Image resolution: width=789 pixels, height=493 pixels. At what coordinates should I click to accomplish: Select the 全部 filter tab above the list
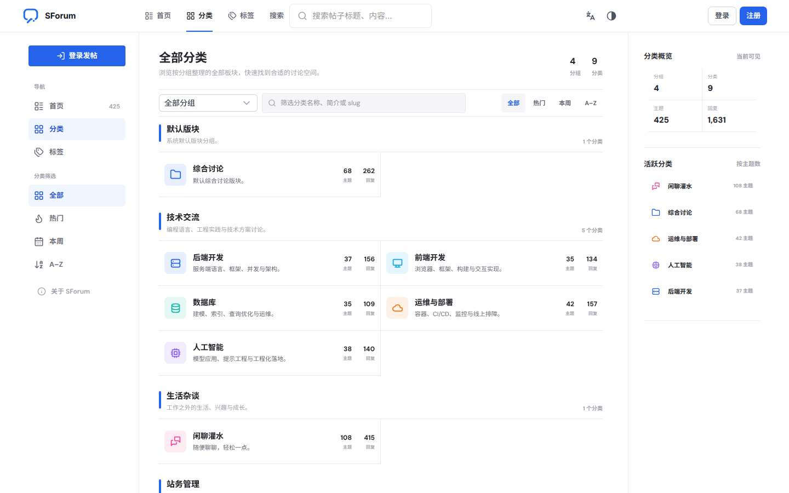pos(513,103)
